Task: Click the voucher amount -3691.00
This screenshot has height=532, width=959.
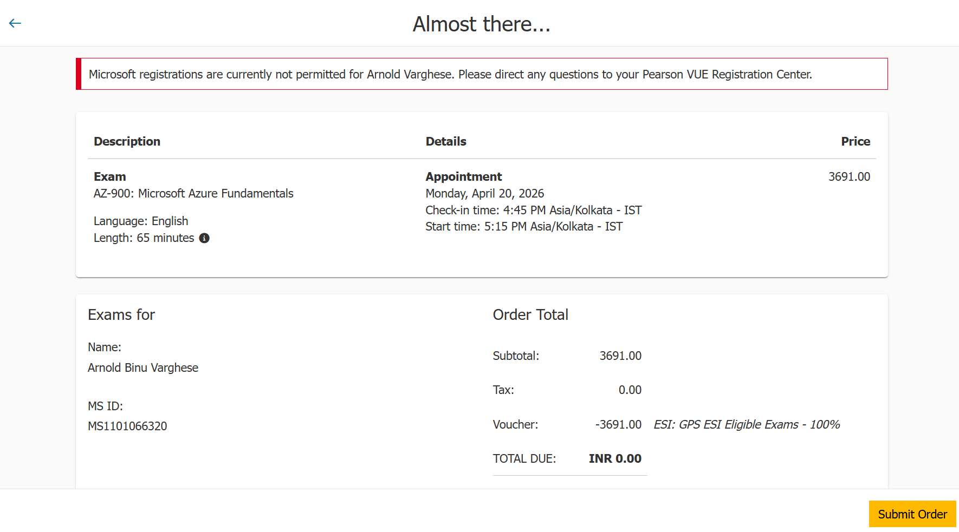Action: pos(618,425)
